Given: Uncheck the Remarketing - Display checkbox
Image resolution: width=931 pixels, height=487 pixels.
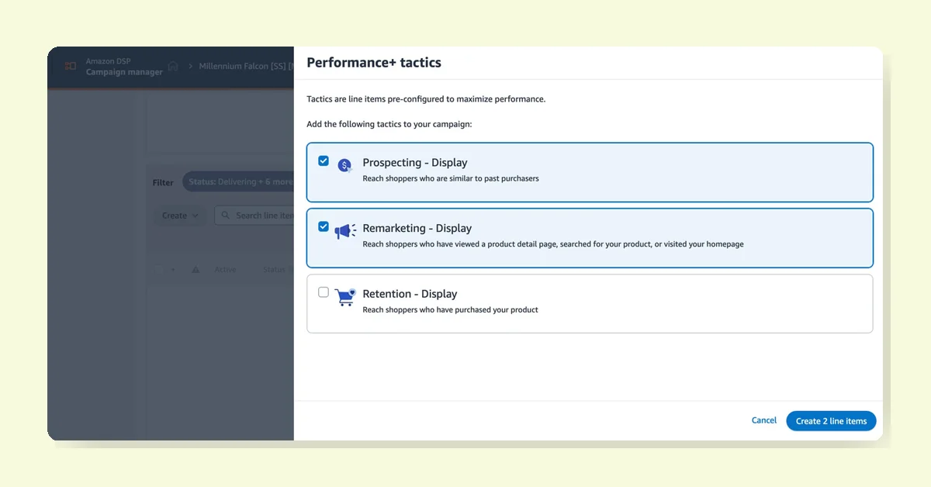Looking at the screenshot, I should [x=324, y=226].
